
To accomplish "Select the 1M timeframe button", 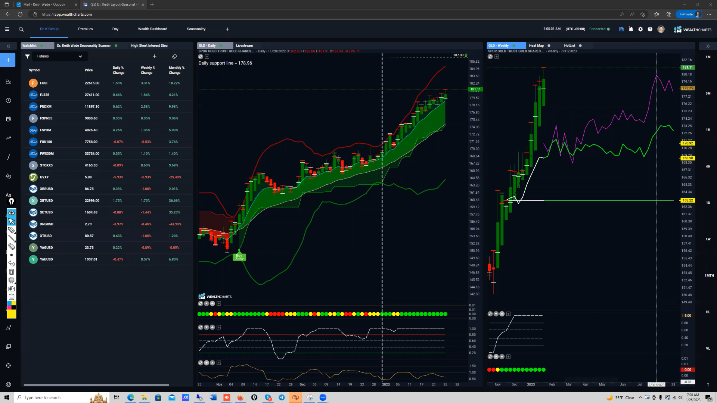I will [x=708, y=57].
